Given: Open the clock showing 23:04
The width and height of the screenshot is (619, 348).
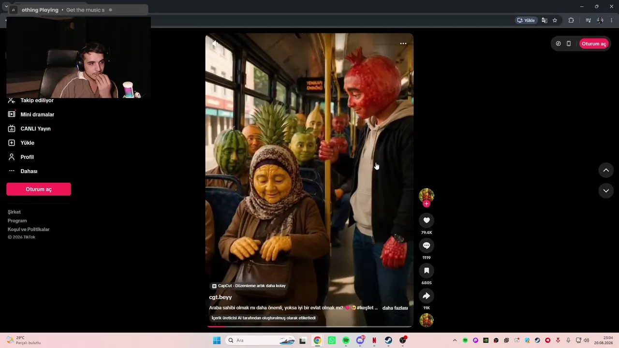Looking at the screenshot, I should pyautogui.click(x=604, y=340).
